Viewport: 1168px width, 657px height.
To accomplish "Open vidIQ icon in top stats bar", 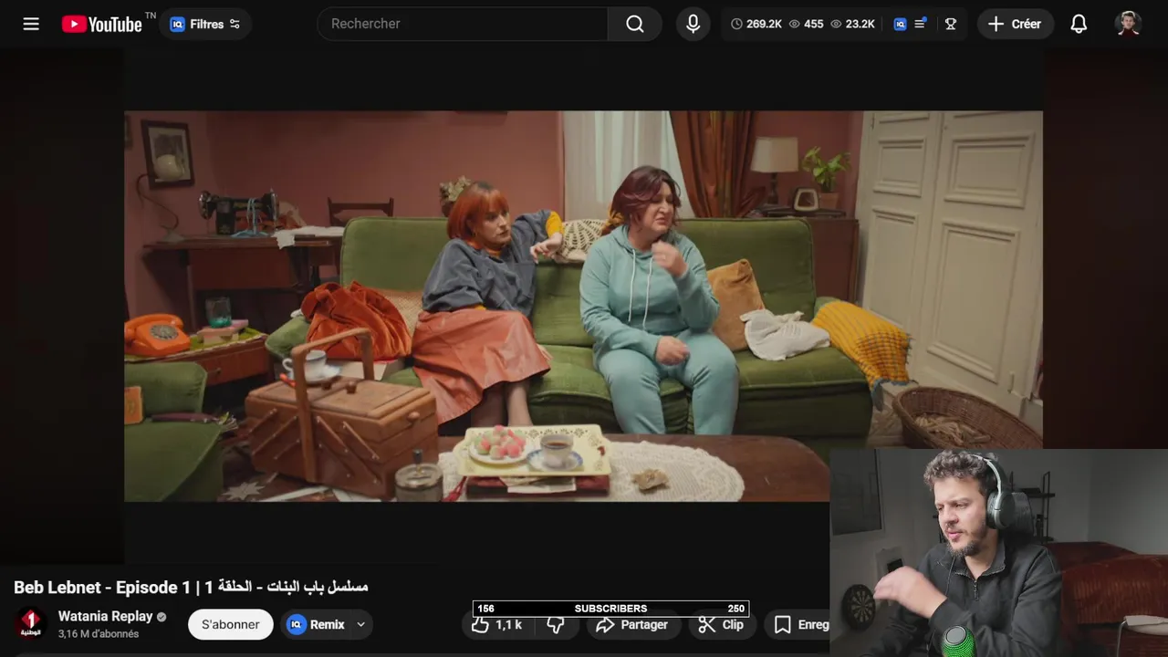I will click(x=900, y=24).
